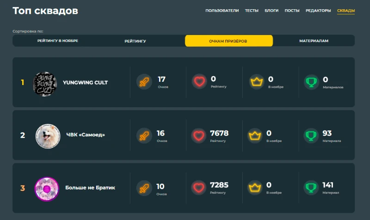
Task: Click the crown icon in Больше не Братик row
Action: pos(255,188)
